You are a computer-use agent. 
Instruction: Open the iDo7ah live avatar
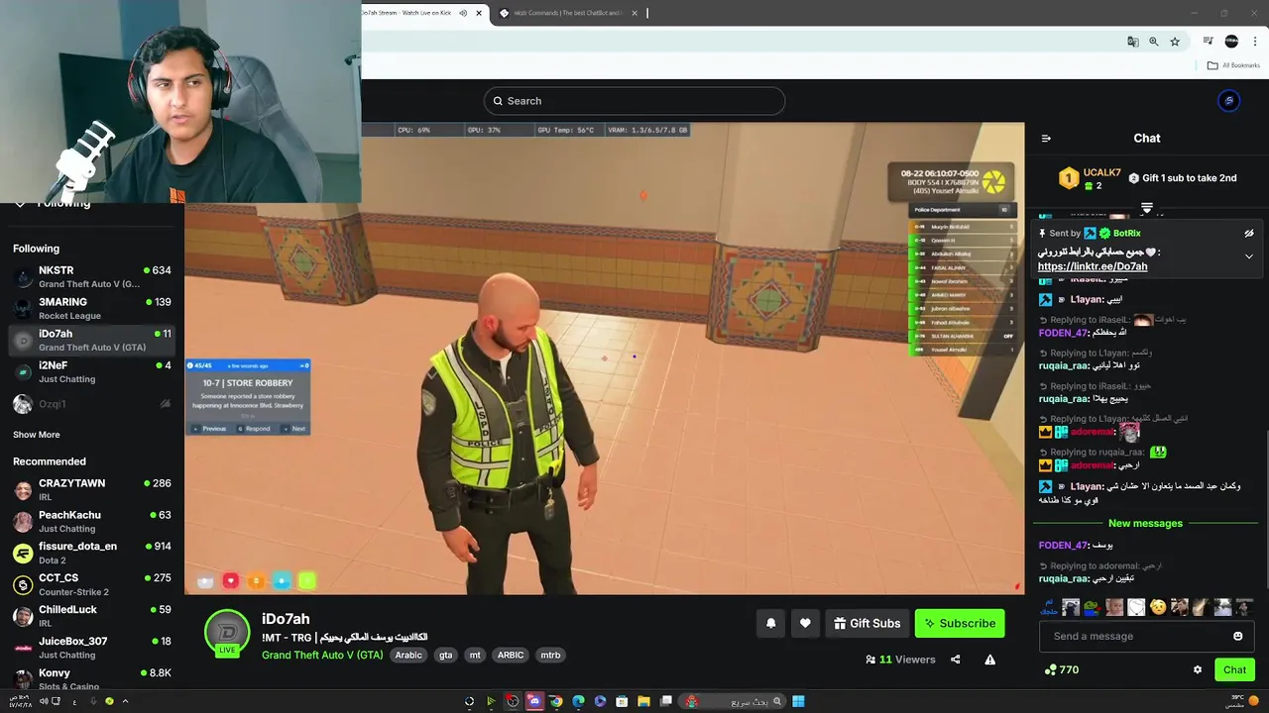[227, 633]
